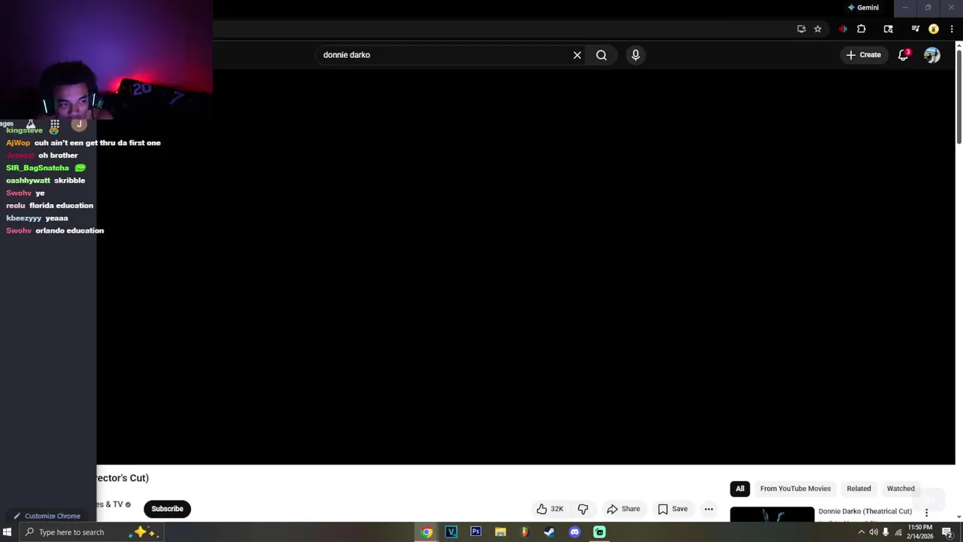Click username 'cashhywatt' in chat
Viewport: 963px width, 542px height.
29,181
